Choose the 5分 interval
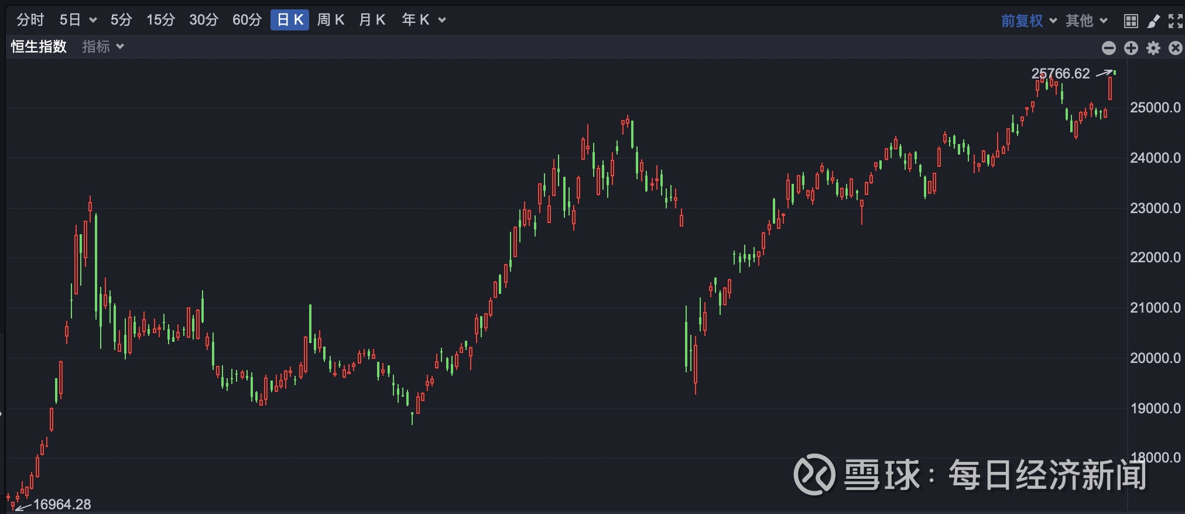Screen dimensions: 1185x514 click(x=121, y=20)
